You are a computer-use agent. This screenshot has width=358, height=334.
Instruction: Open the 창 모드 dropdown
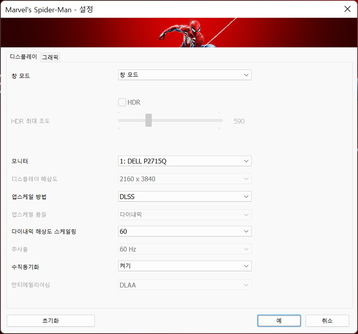point(185,75)
